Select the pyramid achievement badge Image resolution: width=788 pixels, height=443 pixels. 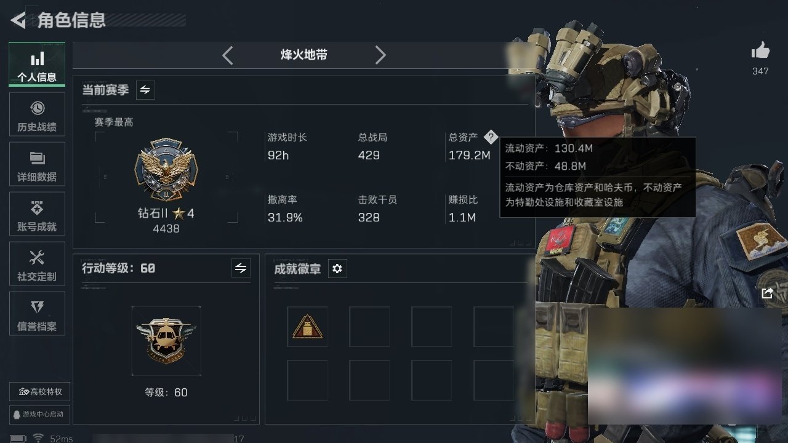point(307,327)
